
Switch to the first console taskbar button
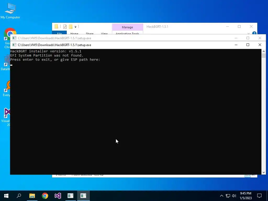pyautogui.click(x=70, y=196)
